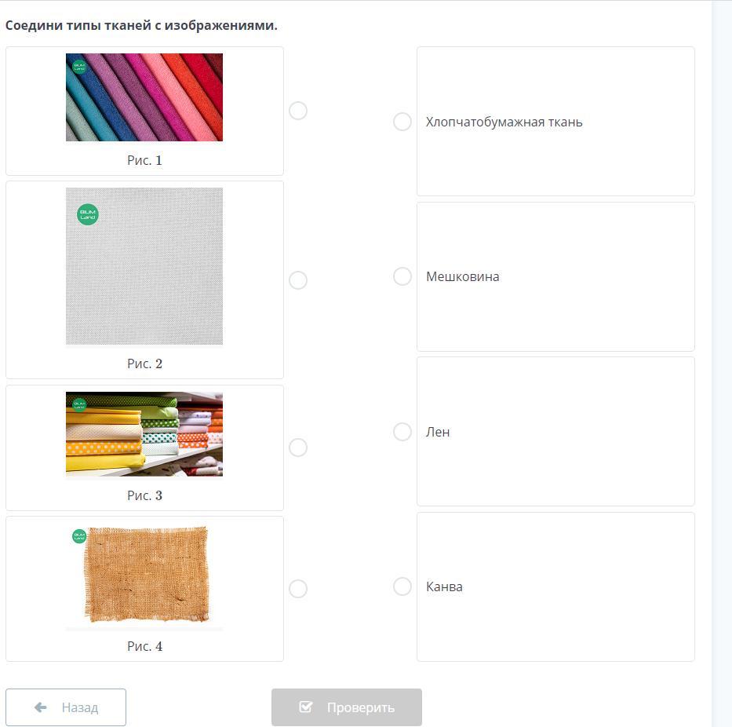
Task: Click the white canvas fabric image
Action: [x=144, y=266]
